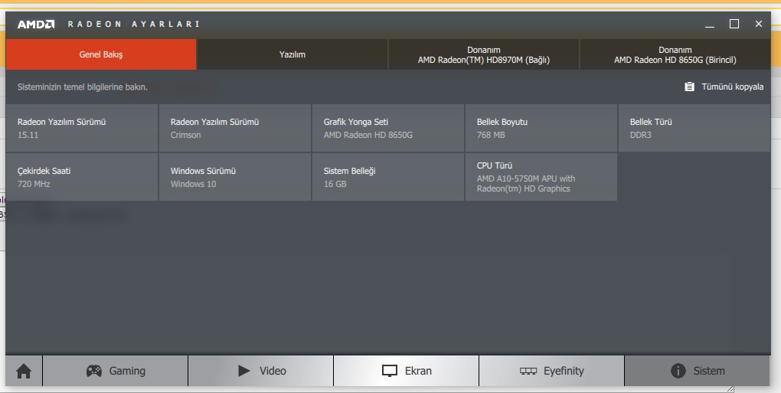Screen dimensions: 781x393
Task: Select the CPU Türü A10-5750M tile
Action: coord(541,177)
